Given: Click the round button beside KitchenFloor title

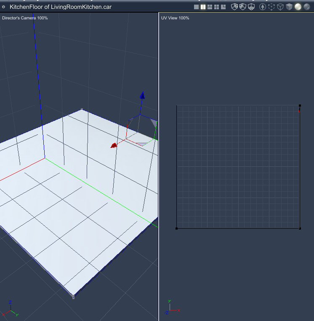Looking at the screenshot, I should point(4,7).
